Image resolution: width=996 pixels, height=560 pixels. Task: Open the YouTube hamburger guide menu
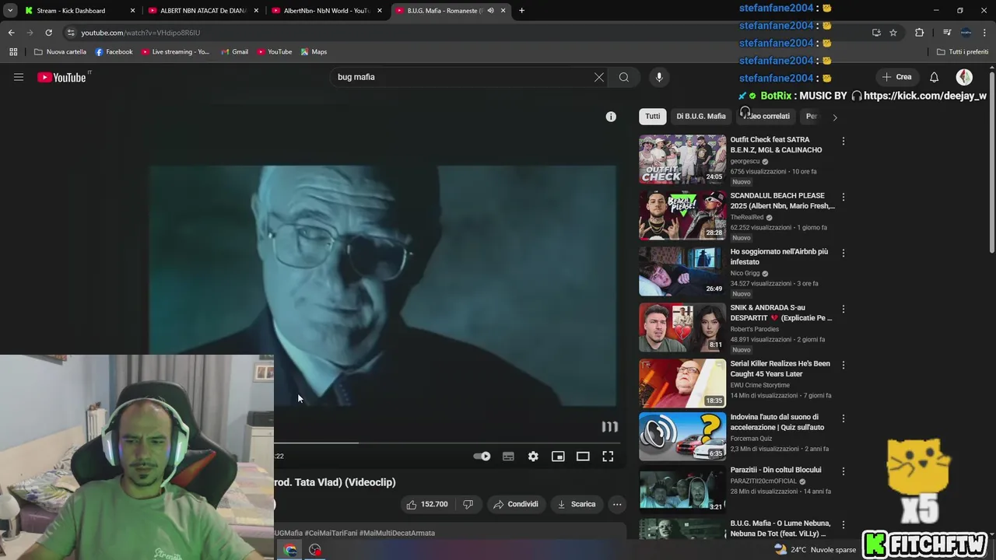click(19, 77)
